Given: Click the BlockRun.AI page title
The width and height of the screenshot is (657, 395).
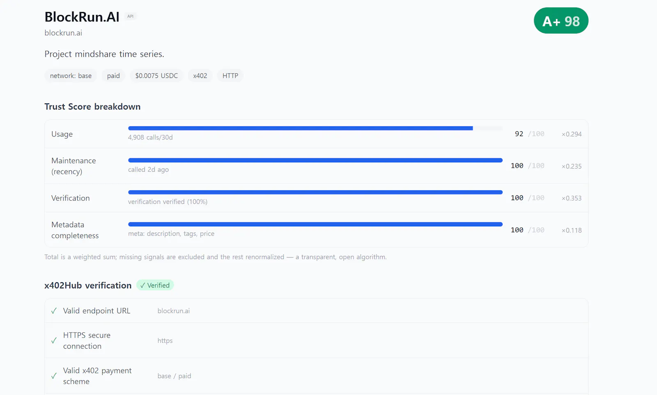Looking at the screenshot, I should 82,17.
